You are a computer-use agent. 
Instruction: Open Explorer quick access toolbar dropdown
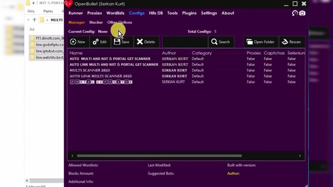coord(33,3)
